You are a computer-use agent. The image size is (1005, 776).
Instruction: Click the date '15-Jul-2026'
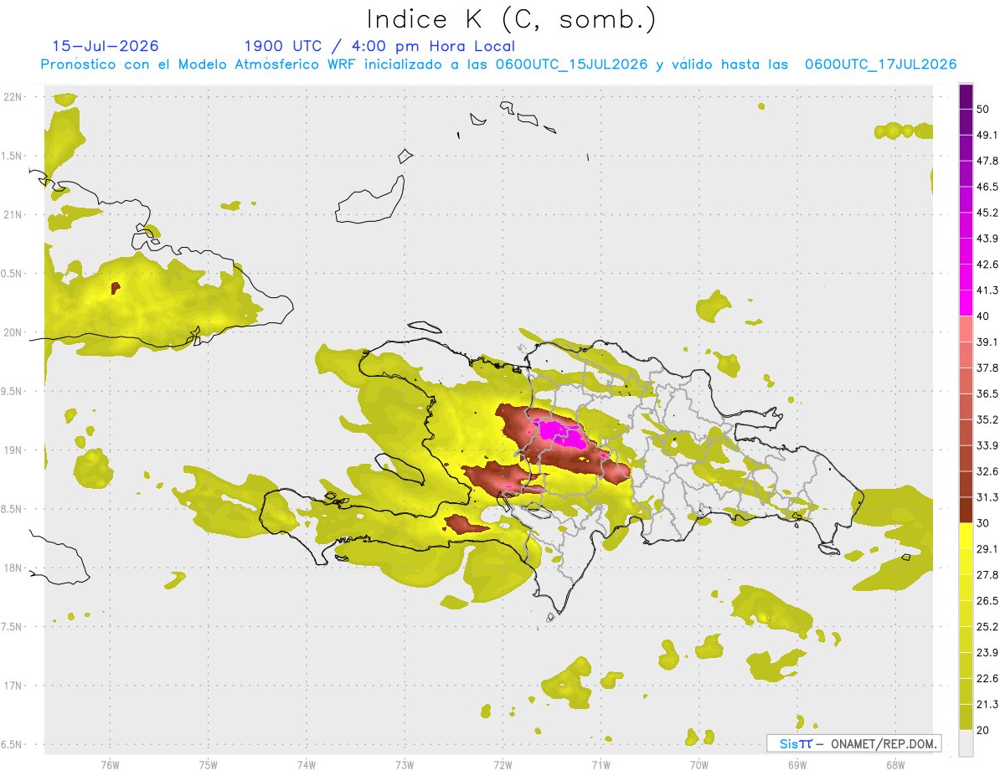click(x=106, y=46)
